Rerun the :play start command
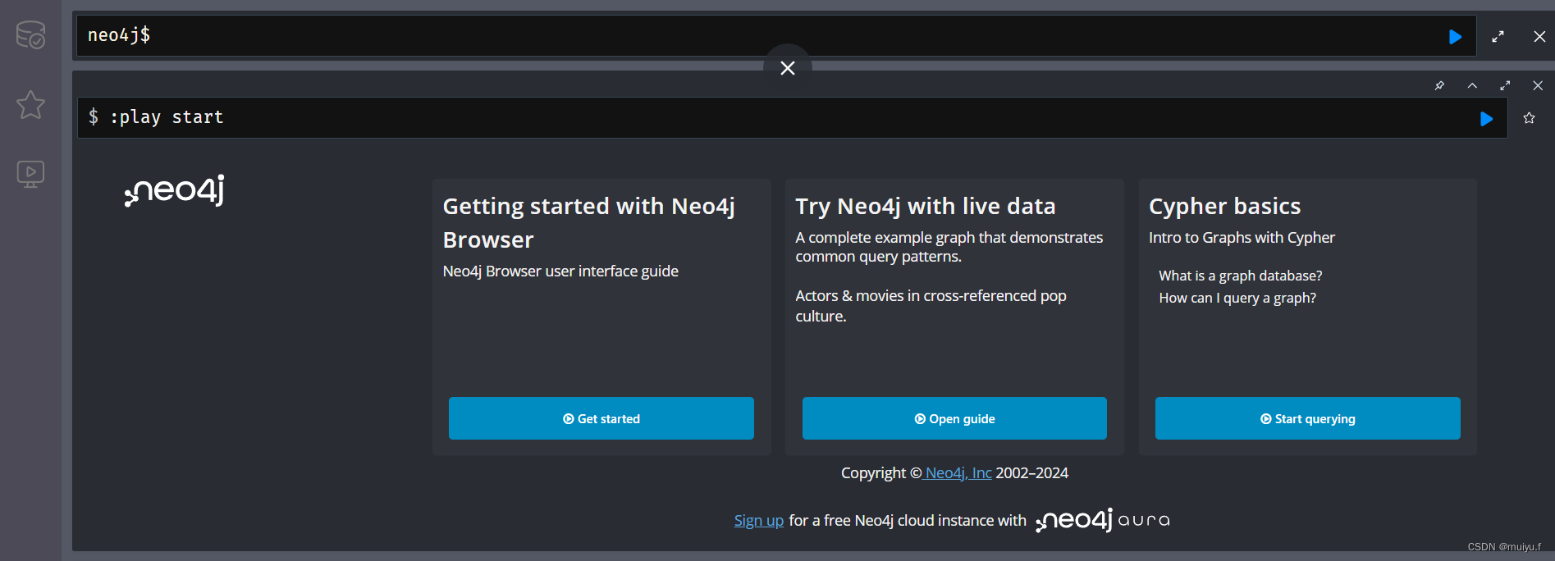This screenshot has height=561, width=1555. click(x=1486, y=119)
